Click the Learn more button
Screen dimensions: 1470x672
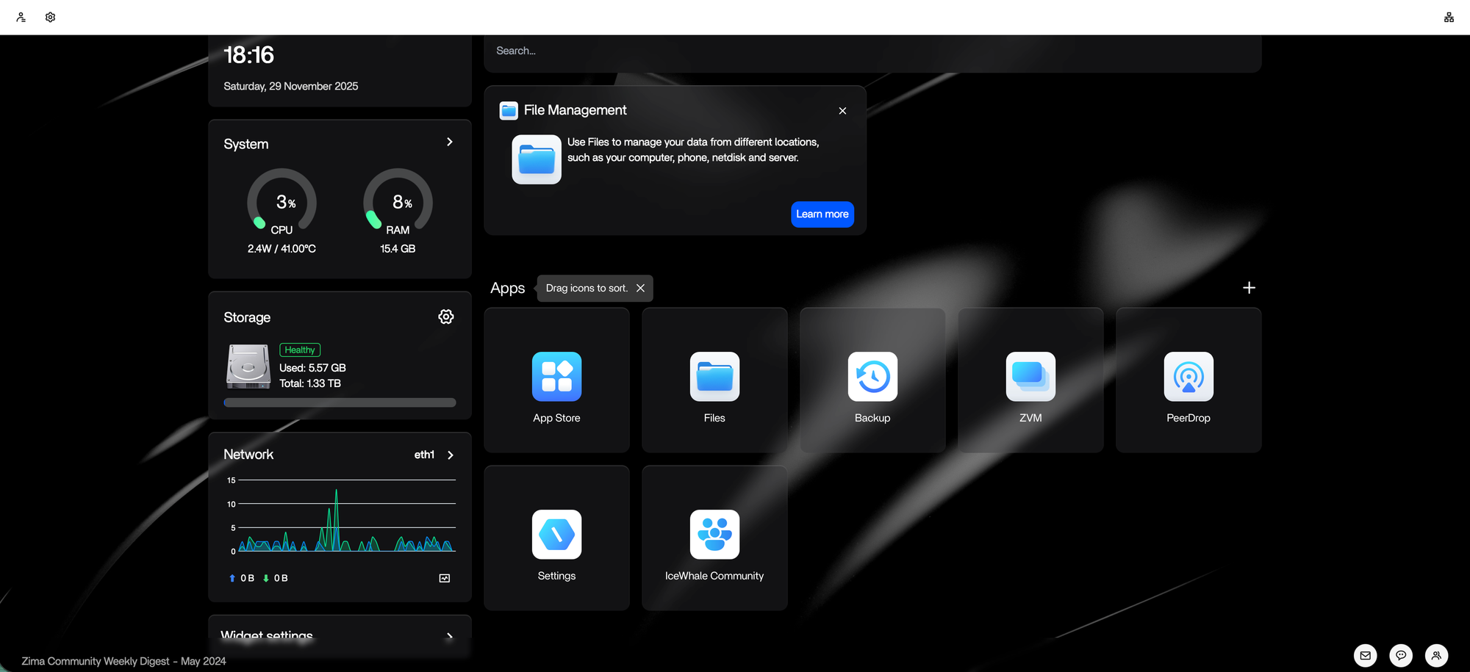click(x=822, y=214)
